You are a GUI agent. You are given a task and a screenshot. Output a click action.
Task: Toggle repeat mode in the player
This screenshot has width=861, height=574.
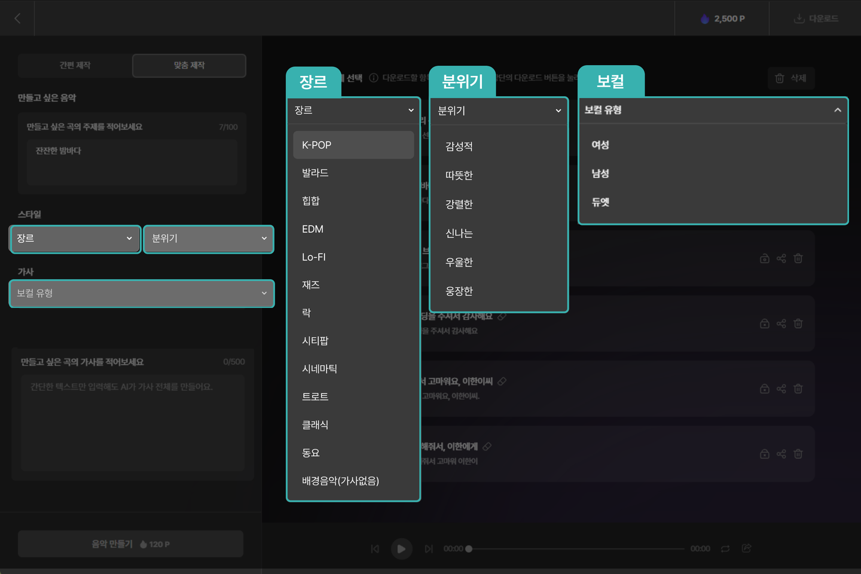click(x=725, y=549)
